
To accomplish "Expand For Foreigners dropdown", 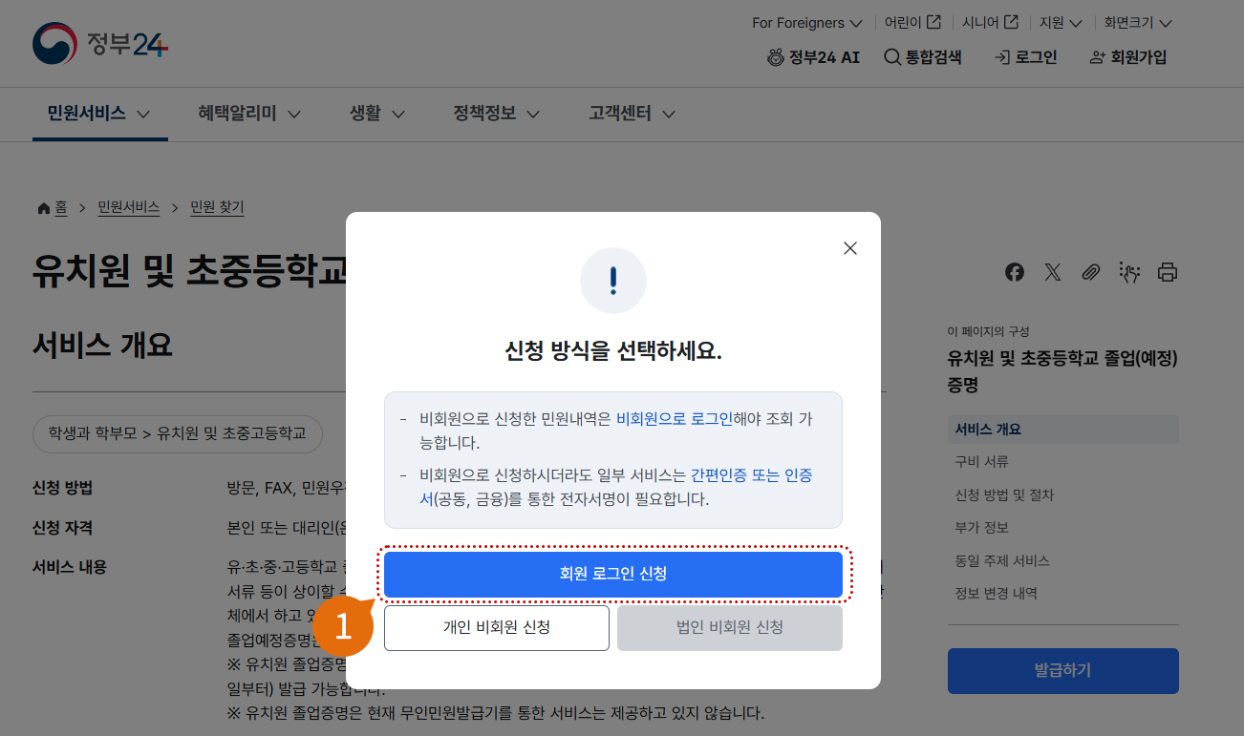I will point(807,22).
